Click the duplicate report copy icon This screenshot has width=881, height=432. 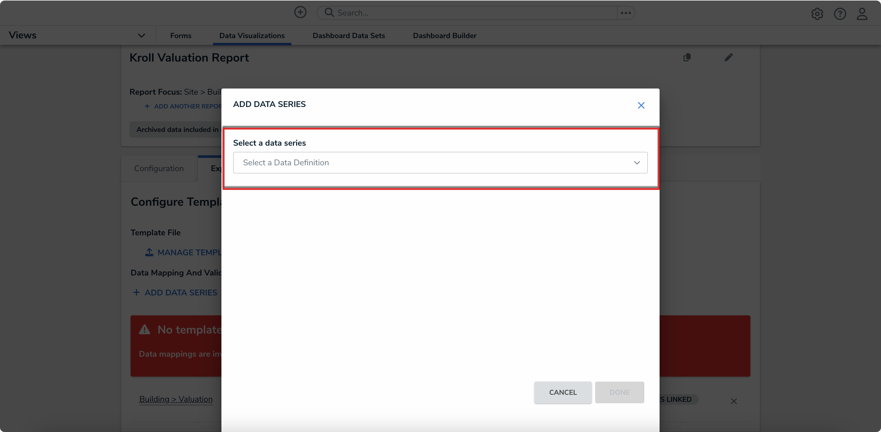[x=687, y=57]
